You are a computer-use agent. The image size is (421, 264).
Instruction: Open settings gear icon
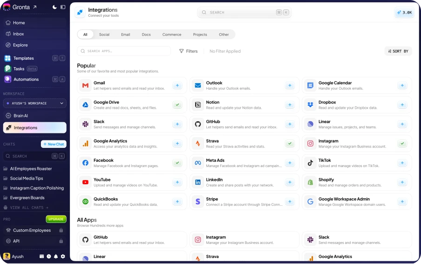pos(63,257)
